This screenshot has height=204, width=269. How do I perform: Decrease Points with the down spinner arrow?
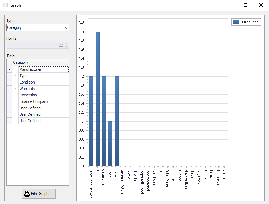click(66, 47)
